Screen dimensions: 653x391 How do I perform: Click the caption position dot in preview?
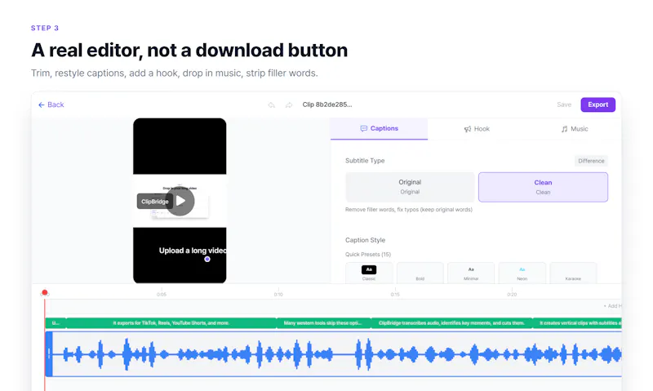tap(207, 259)
